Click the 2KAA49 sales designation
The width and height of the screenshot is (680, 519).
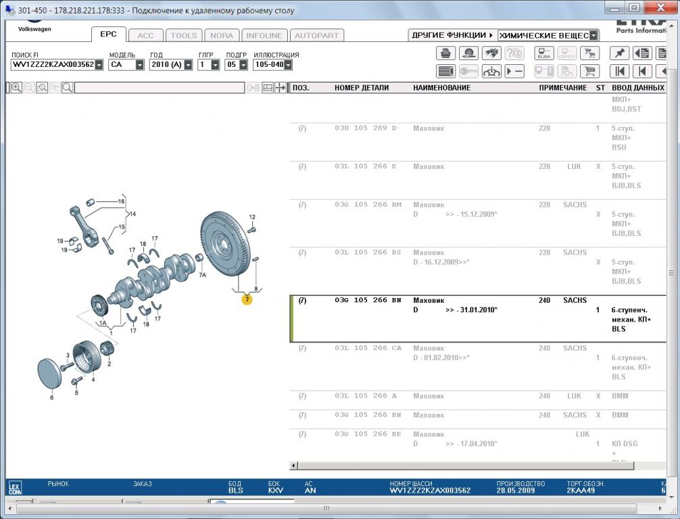[581, 491]
